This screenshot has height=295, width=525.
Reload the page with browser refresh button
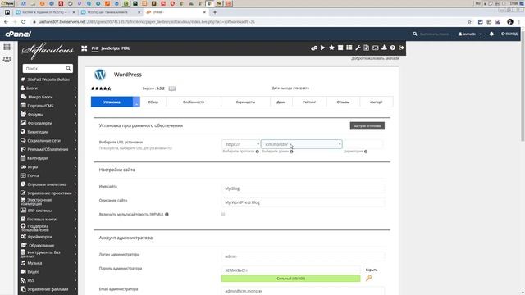24,22
